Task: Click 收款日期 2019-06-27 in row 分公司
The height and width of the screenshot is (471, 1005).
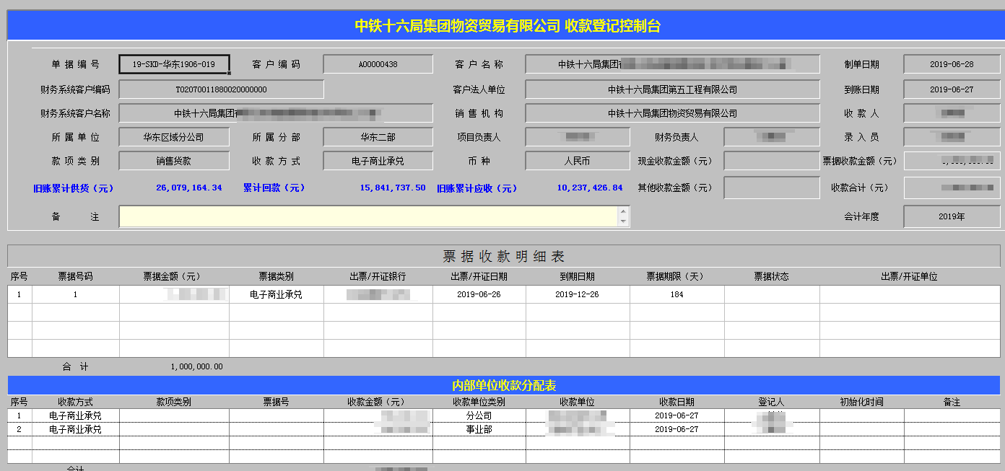Action: click(676, 416)
